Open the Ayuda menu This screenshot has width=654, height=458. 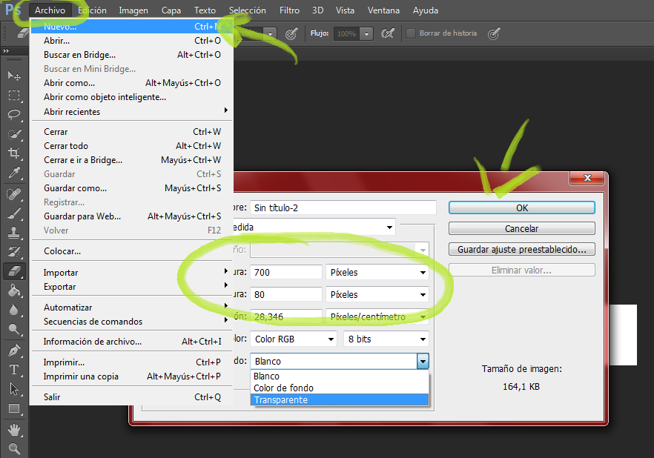426,10
